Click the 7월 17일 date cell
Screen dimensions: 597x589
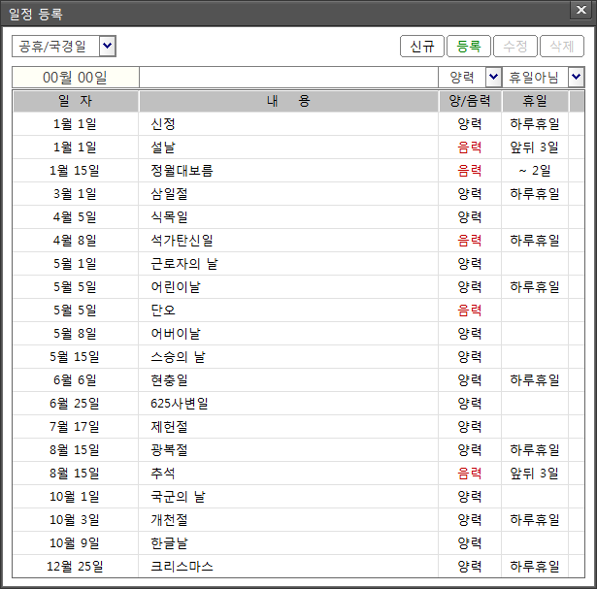click(75, 427)
